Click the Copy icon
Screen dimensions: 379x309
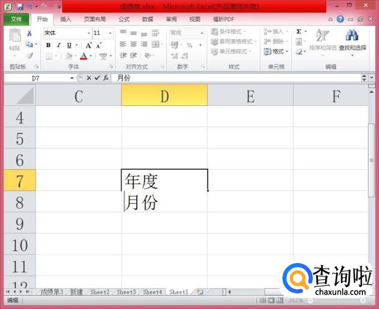tap(29, 44)
